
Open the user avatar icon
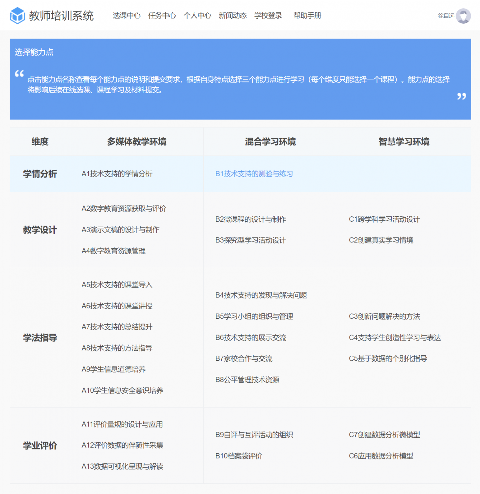[x=463, y=16]
